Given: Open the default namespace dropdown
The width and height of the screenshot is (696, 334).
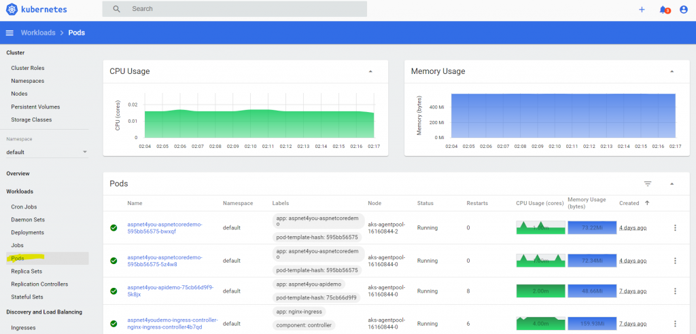Looking at the screenshot, I should [x=47, y=152].
